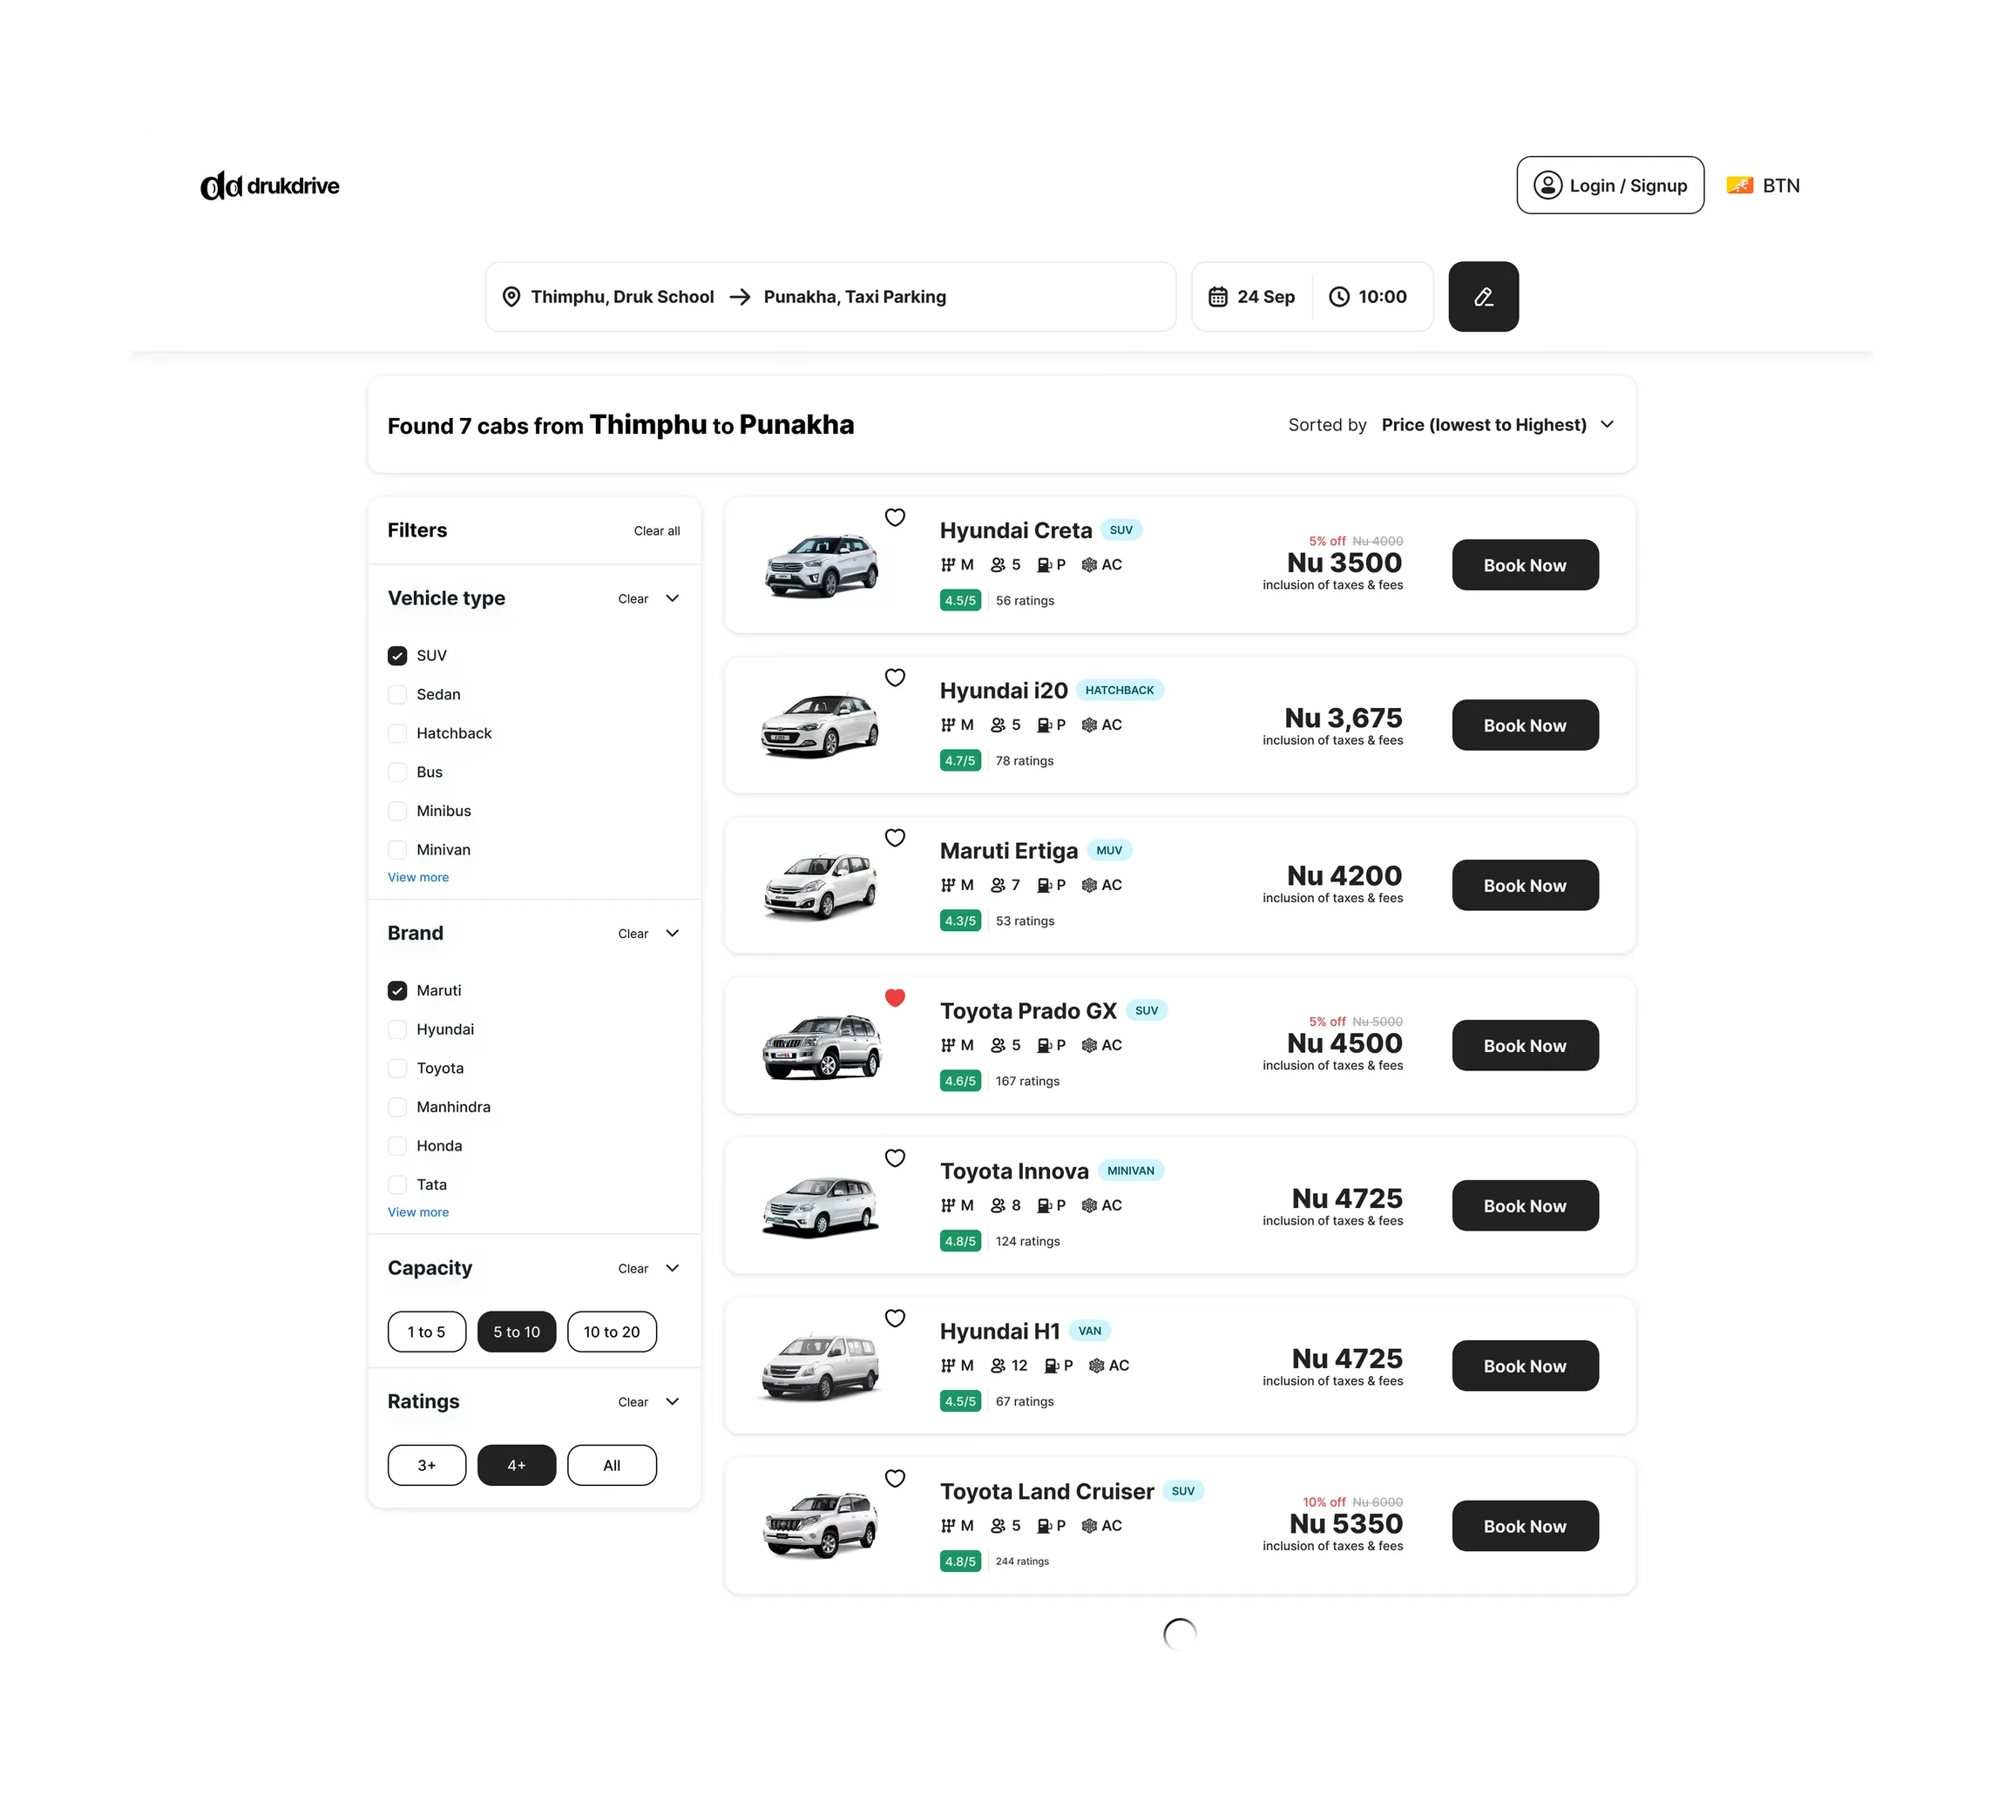Click View more under Vehicle type

417,877
